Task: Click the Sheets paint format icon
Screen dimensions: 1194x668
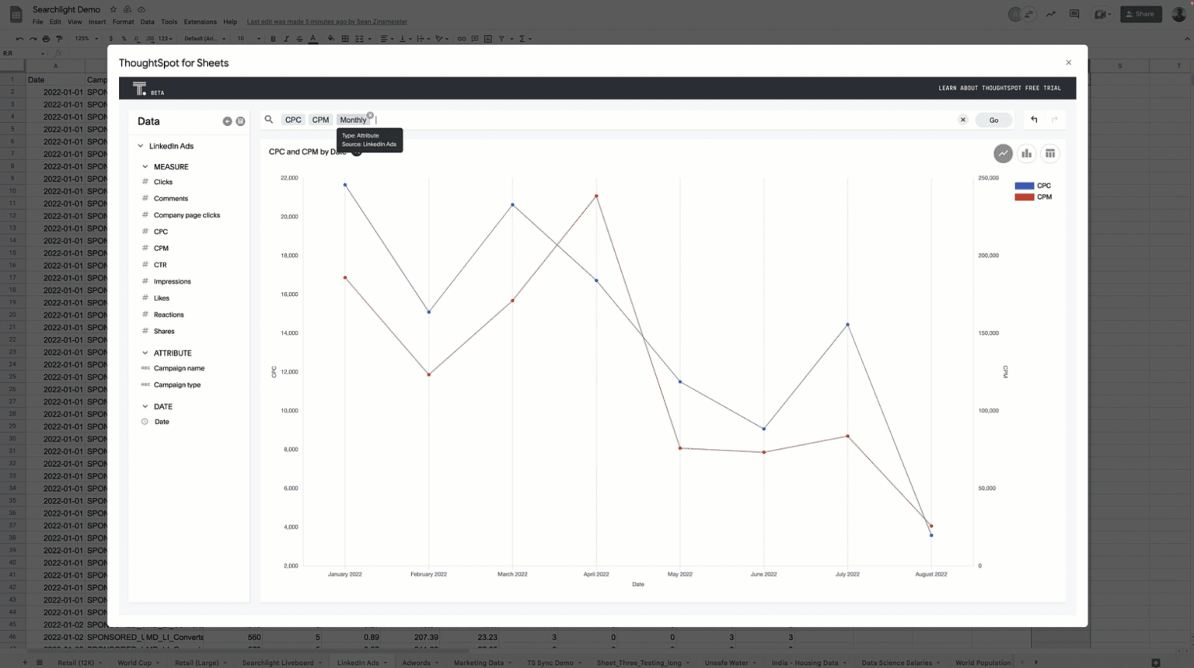Action: (59, 38)
